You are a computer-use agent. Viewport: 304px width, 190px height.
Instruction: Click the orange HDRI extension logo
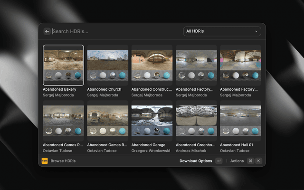45,161
